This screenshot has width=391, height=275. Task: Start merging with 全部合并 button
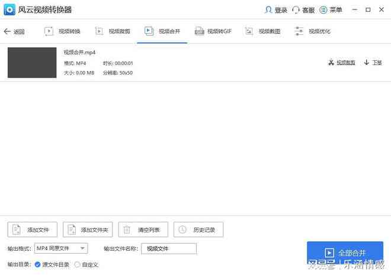point(345,253)
